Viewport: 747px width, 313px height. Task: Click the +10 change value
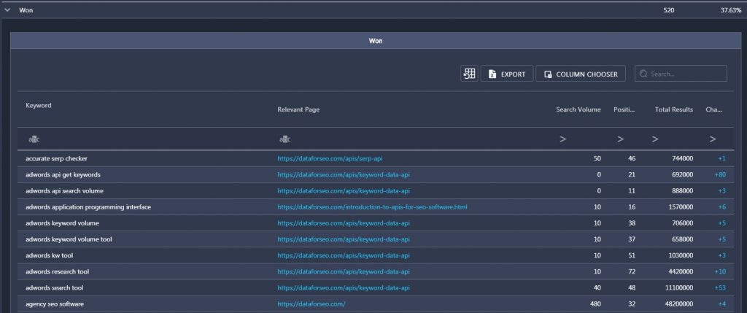pyautogui.click(x=720, y=272)
